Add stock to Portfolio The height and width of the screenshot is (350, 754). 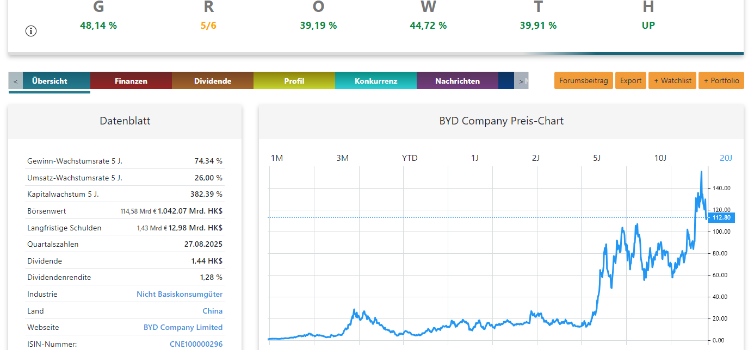pyautogui.click(x=721, y=80)
